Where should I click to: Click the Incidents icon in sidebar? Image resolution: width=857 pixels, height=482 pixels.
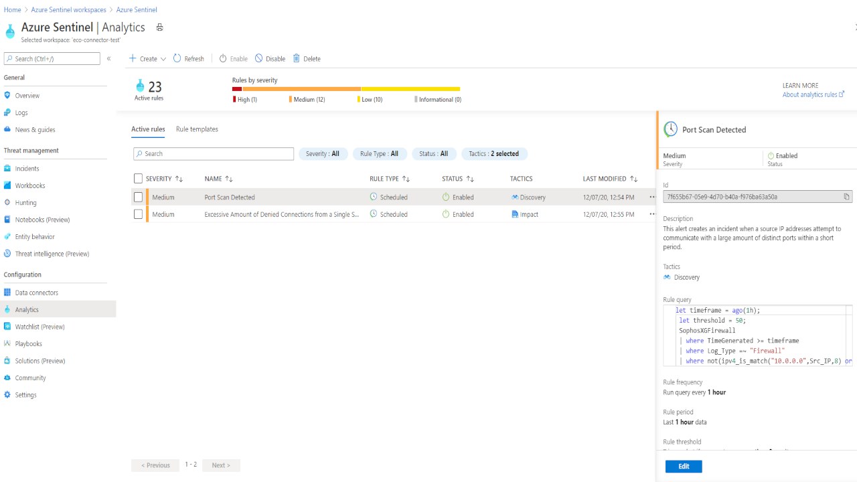pos(7,169)
